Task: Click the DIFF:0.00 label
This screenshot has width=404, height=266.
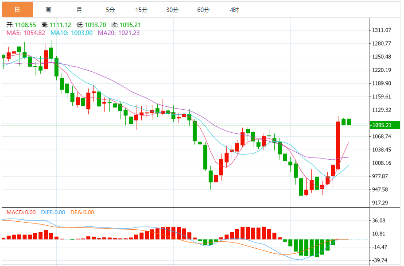Action: [x=53, y=212]
